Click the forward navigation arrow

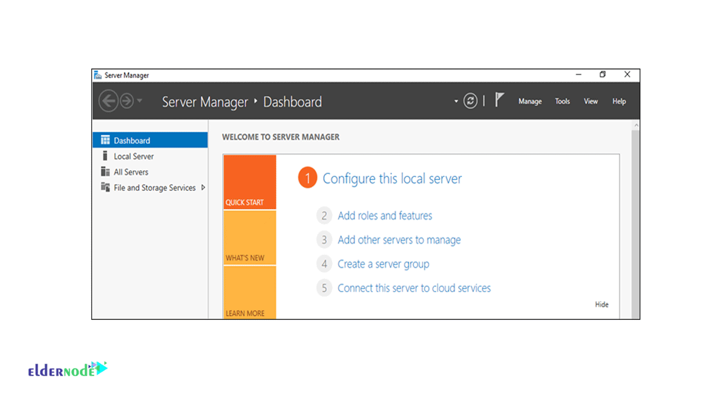pyautogui.click(x=126, y=100)
